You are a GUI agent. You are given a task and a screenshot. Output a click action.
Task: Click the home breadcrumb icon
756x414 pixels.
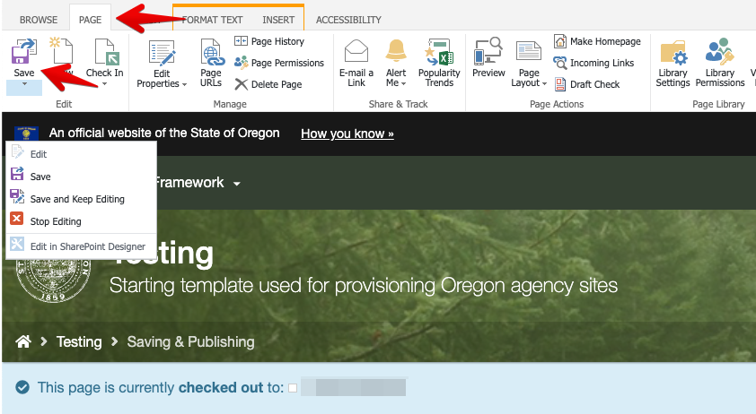pos(23,341)
